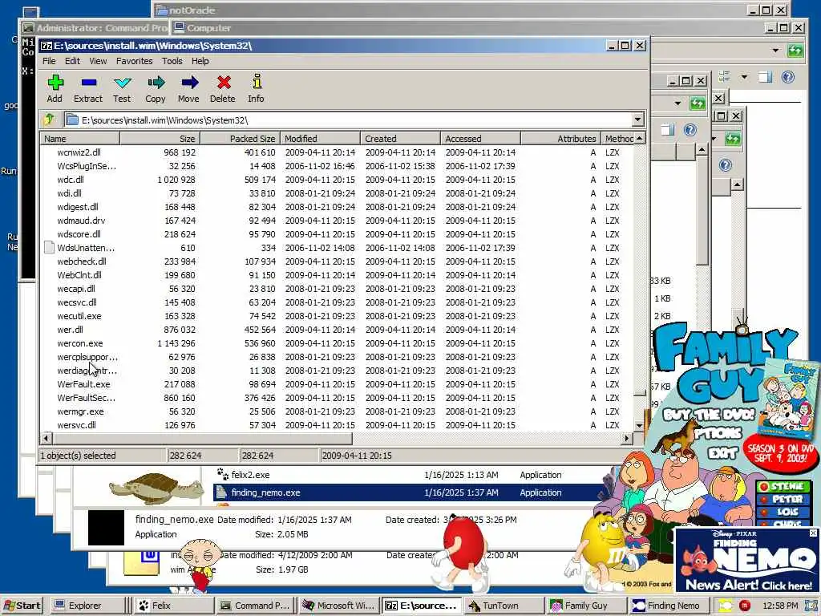Viewport: 821px width, 616px height.
Task: Select the file wdmaud.drv
Action: tap(81, 221)
